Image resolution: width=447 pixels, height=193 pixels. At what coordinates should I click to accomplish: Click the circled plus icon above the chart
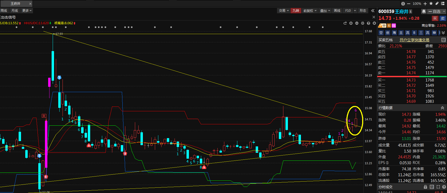351,23
